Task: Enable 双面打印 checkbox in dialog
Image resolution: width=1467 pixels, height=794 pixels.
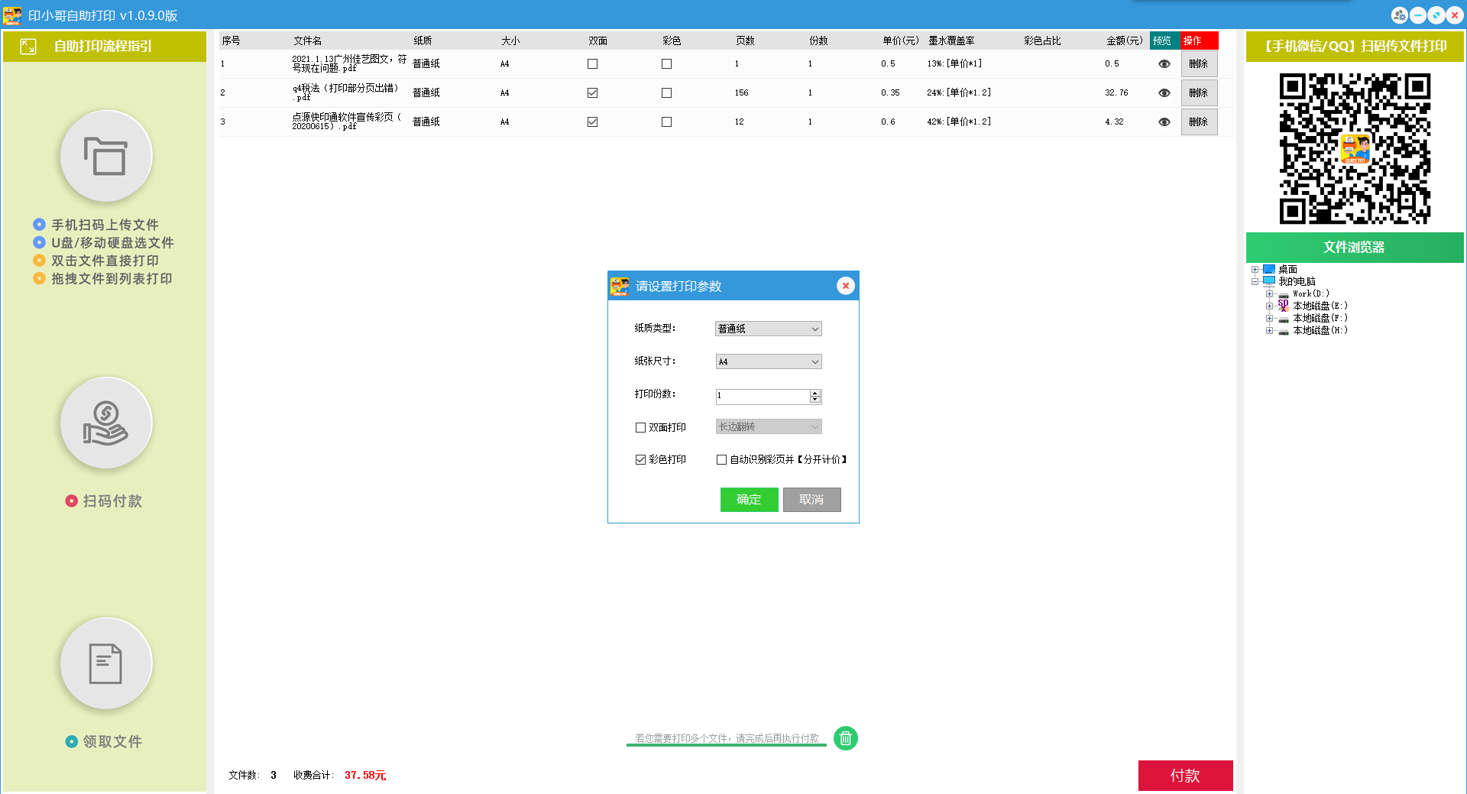Action: pyautogui.click(x=641, y=428)
